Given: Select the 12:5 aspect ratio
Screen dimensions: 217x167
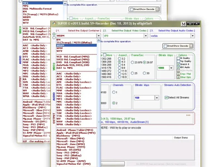Looking at the screenshot, I should (x=119, y=74).
